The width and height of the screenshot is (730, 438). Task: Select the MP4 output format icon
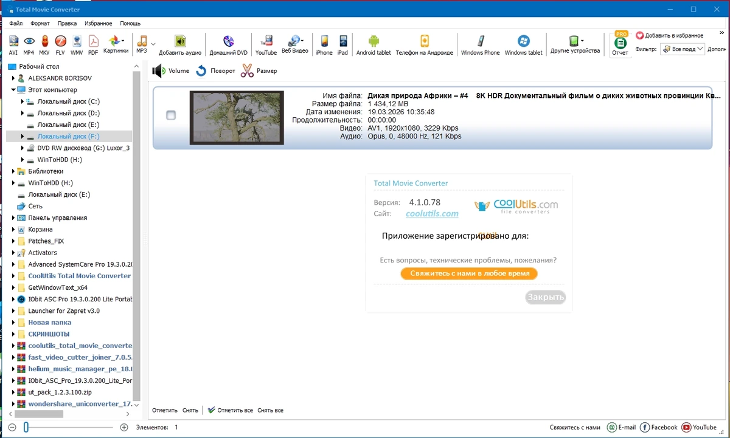click(29, 45)
